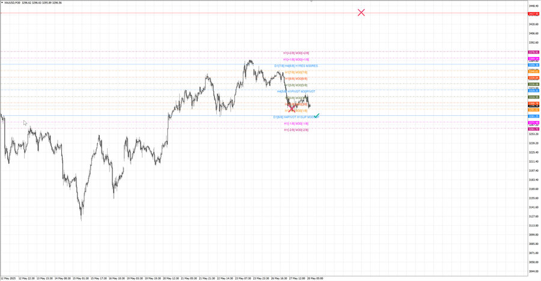This screenshot has width=541, height=281.
Task: Click the red X marker above the chart
Action: [x=361, y=12]
